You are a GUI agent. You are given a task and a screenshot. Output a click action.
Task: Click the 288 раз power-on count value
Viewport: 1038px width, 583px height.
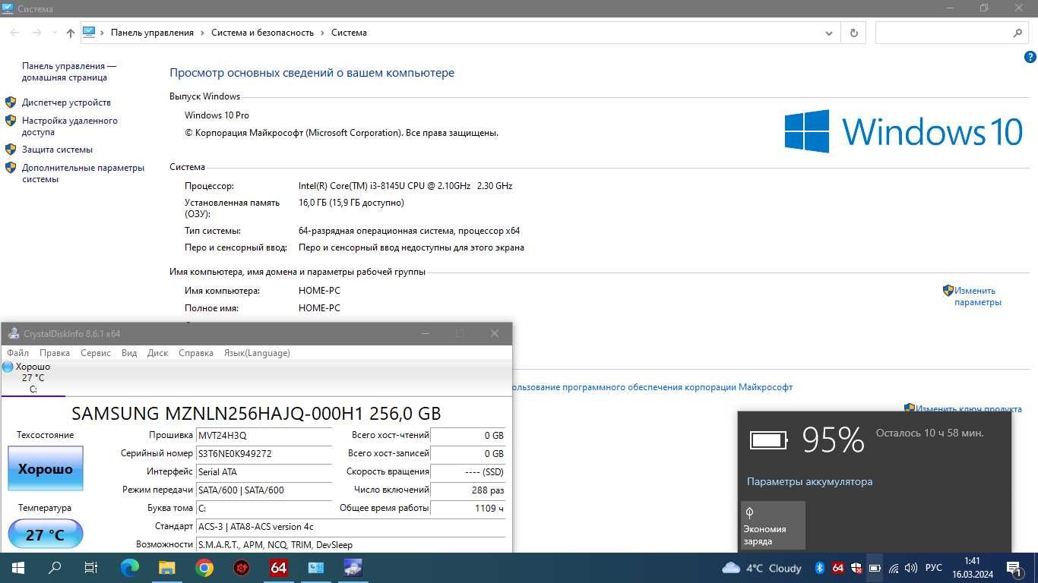(468, 490)
